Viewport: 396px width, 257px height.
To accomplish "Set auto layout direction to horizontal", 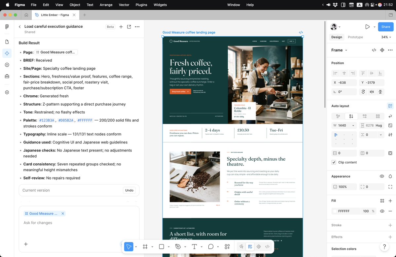I will 364,116.
